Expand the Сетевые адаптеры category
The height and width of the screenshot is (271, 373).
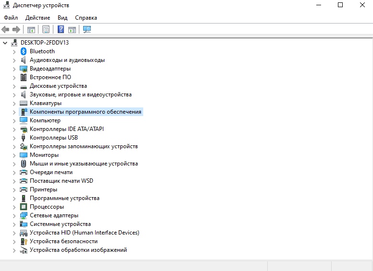14,216
